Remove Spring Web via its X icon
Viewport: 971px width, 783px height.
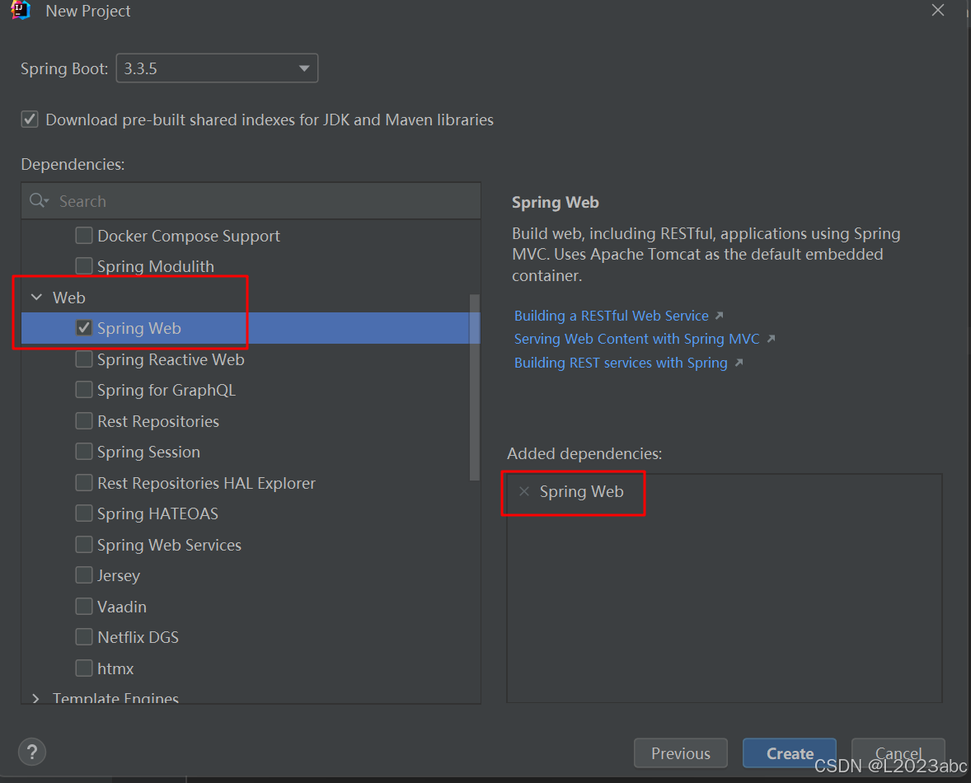[x=524, y=491]
